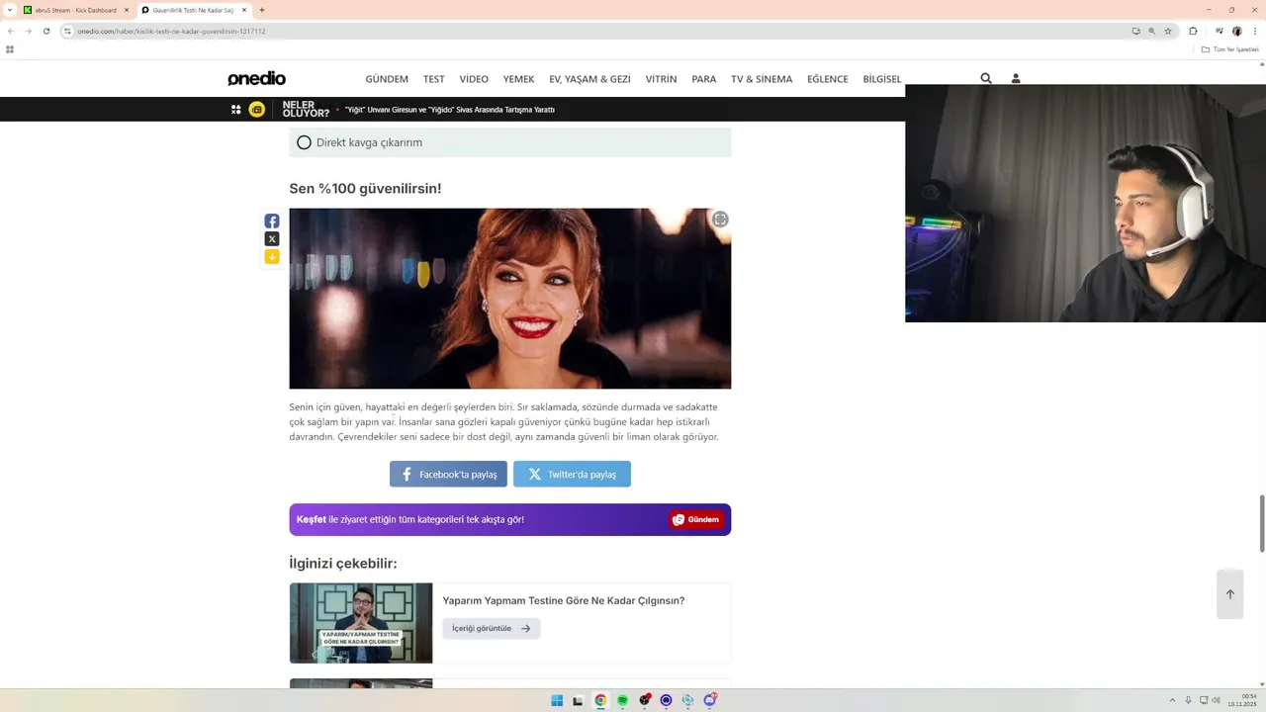Viewport: 1266px width, 712px height.
Task: Open the Windows Start menu
Action: pos(557,700)
